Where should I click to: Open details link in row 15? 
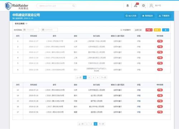pos(139,101)
